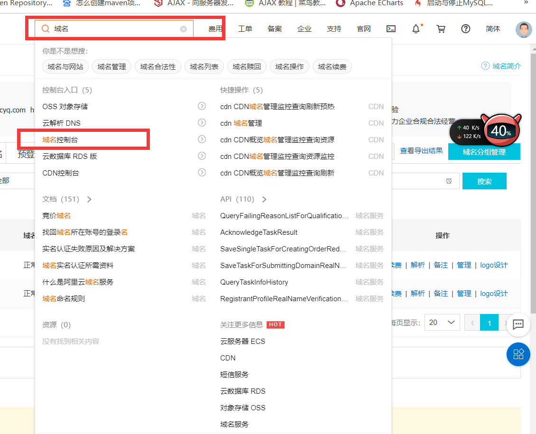The width and height of the screenshot is (536, 434).
Task: Open the notifications bell
Action: (x=416, y=29)
